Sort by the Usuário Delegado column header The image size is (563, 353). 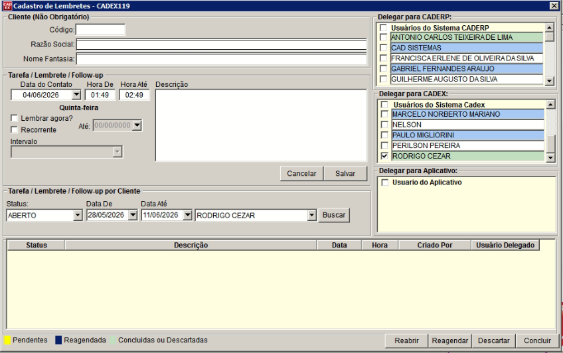pyautogui.click(x=505, y=245)
